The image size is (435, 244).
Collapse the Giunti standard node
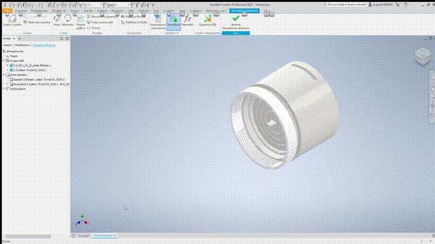tap(4, 75)
